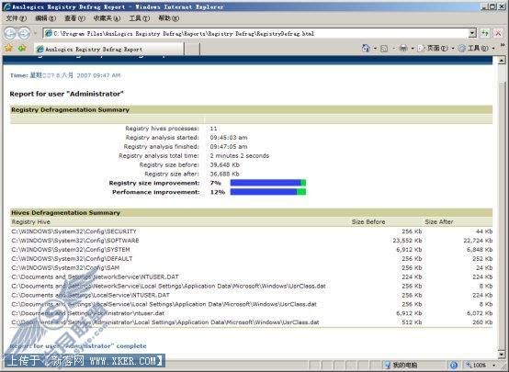Open the 页面 (Page) toolbar menu

435,49
